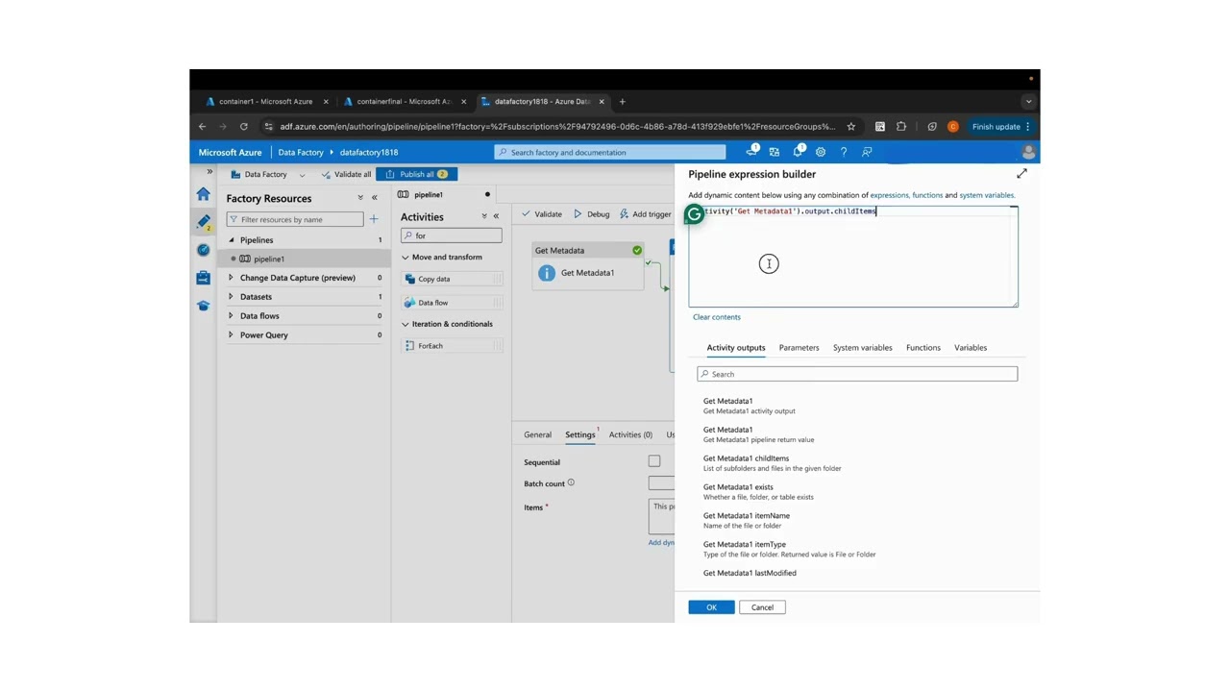
Task: Click Validate on the pipeline toolbar
Action: tap(542, 214)
